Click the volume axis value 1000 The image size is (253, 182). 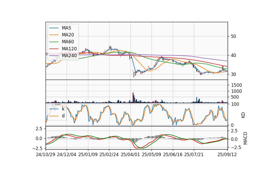(x=236, y=91)
